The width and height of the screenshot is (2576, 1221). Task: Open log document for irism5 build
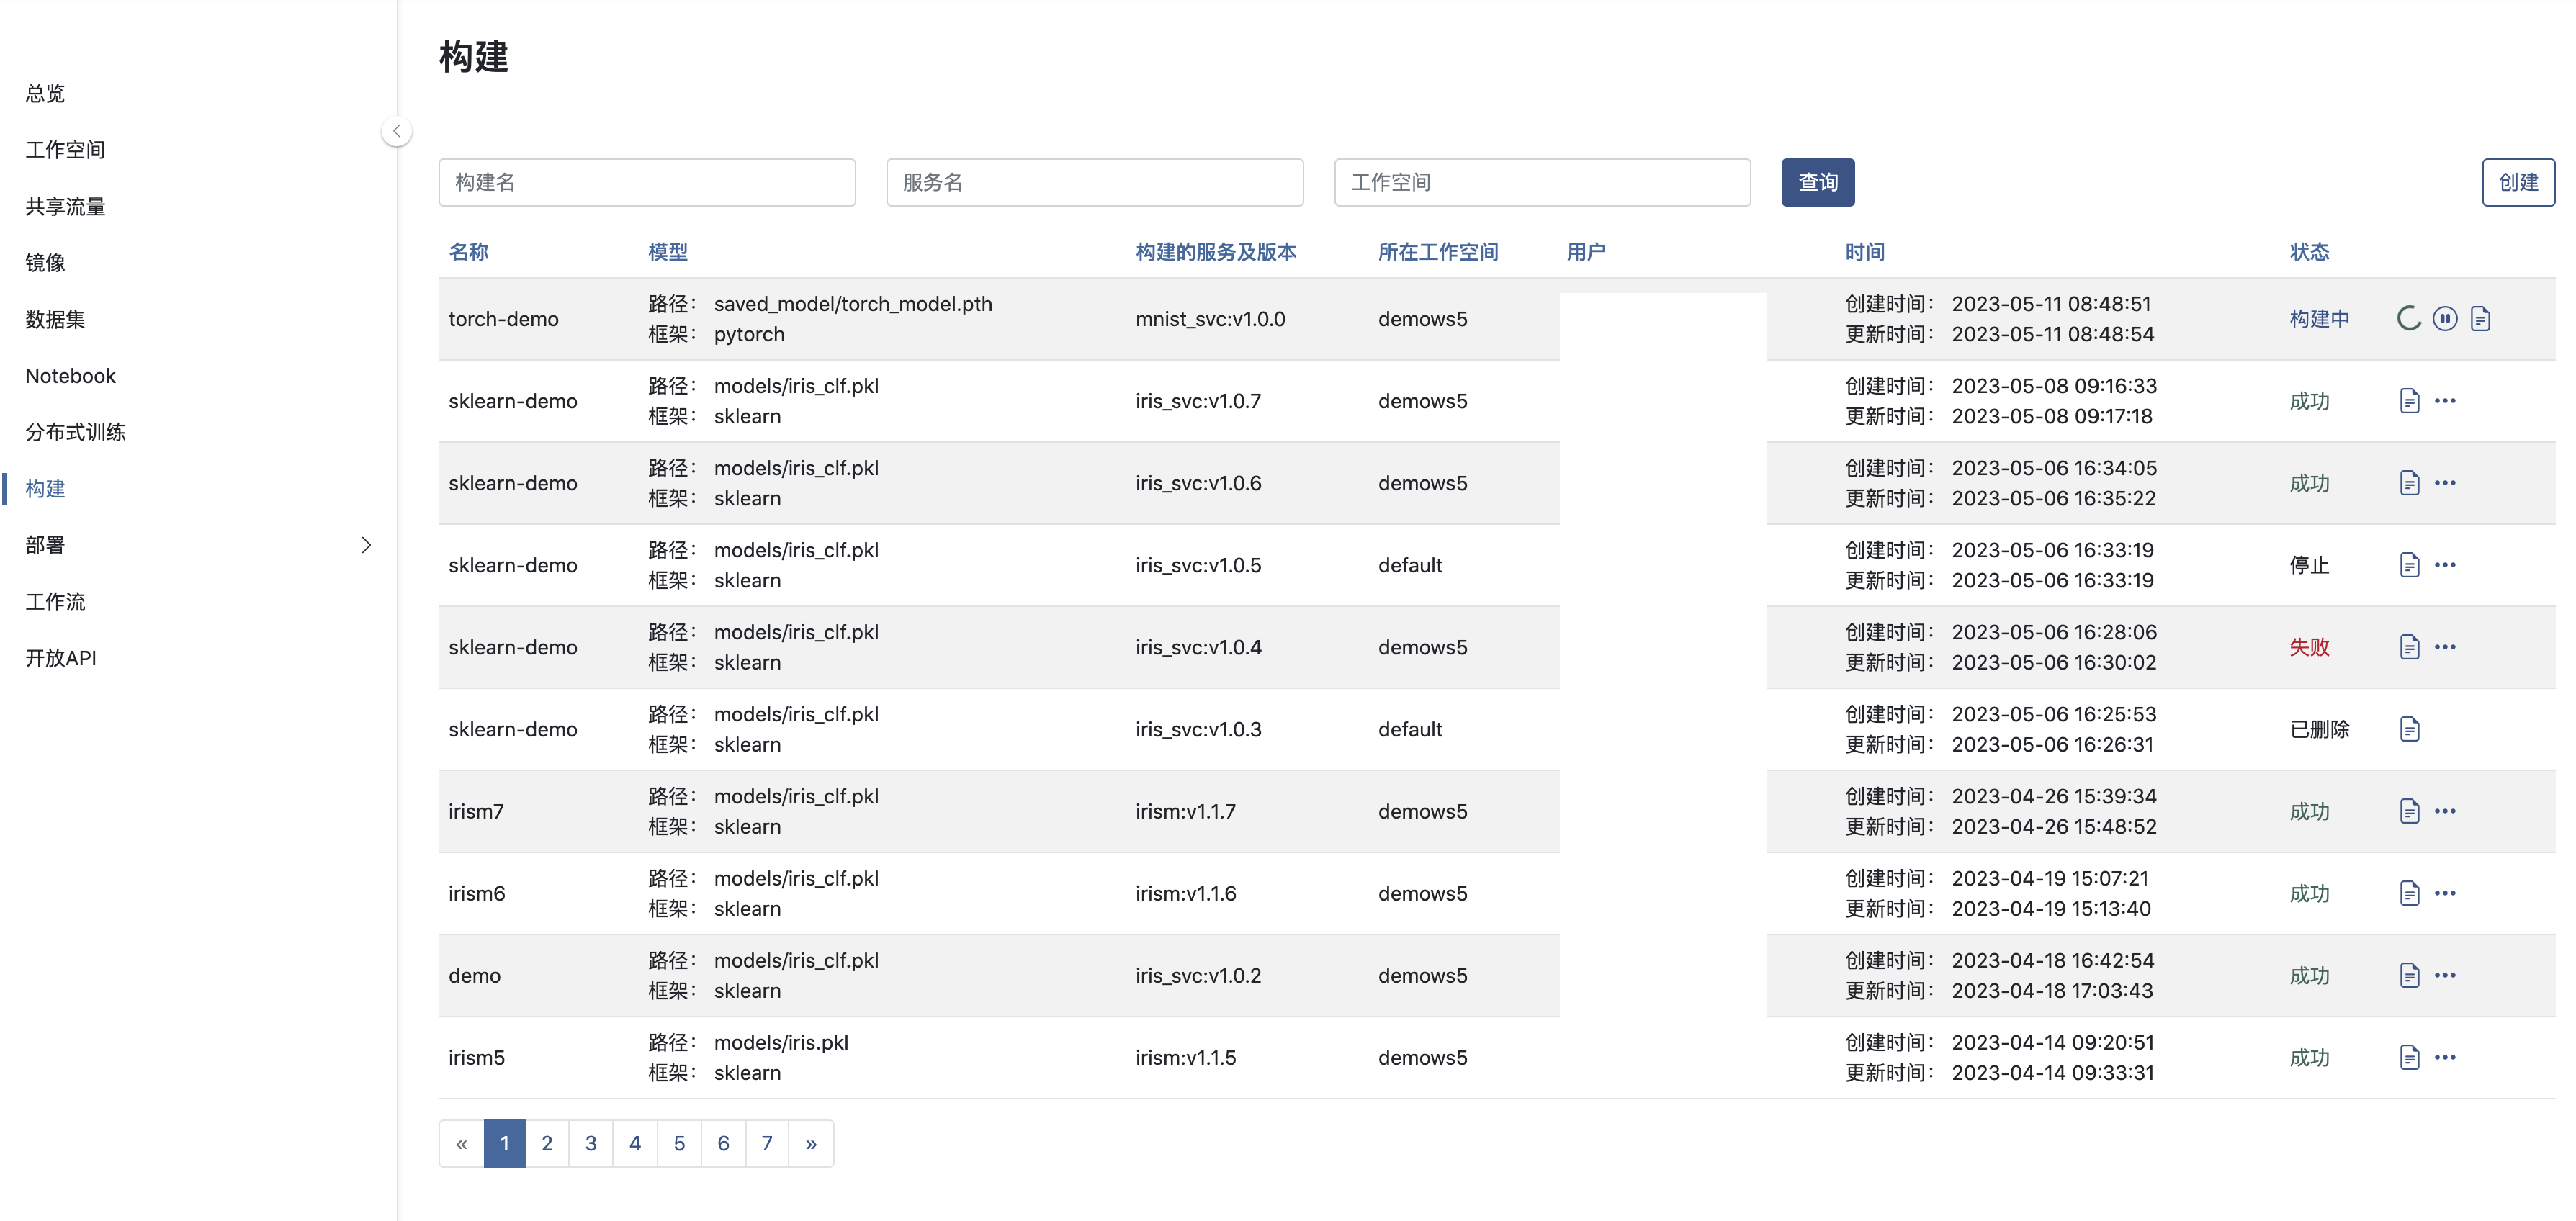(x=2409, y=1057)
